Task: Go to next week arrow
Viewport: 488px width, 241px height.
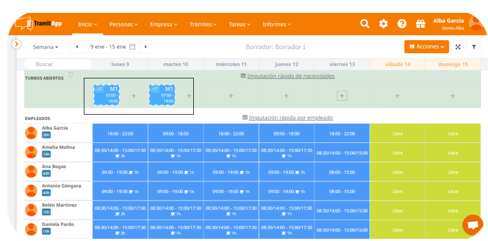Action: [x=146, y=47]
